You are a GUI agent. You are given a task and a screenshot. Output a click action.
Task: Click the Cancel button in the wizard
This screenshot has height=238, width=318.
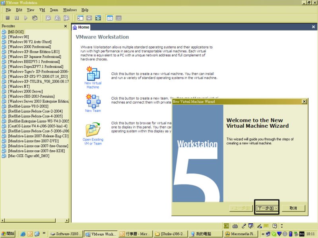point(293,208)
